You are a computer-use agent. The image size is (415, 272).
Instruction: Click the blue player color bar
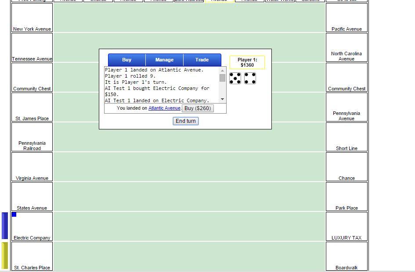click(x=5, y=226)
